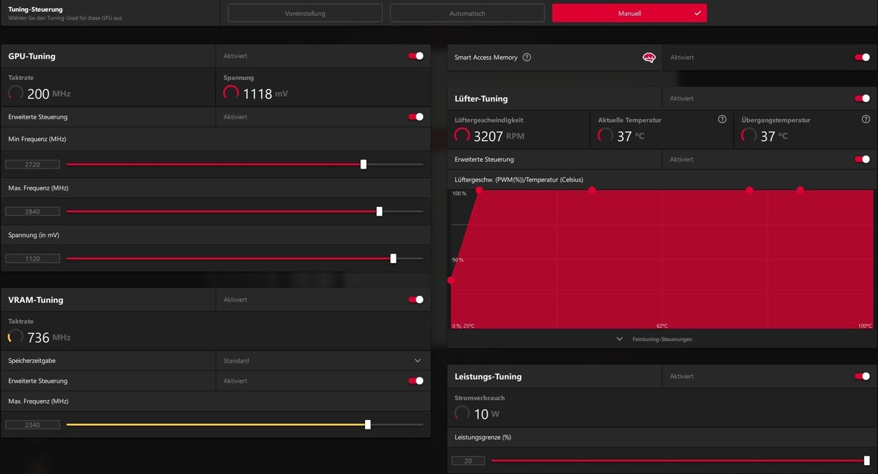The height and width of the screenshot is (474, 878).
Task: Click the VRAM Taktrate yellow gauge icon
Action: tap(15, 336)
